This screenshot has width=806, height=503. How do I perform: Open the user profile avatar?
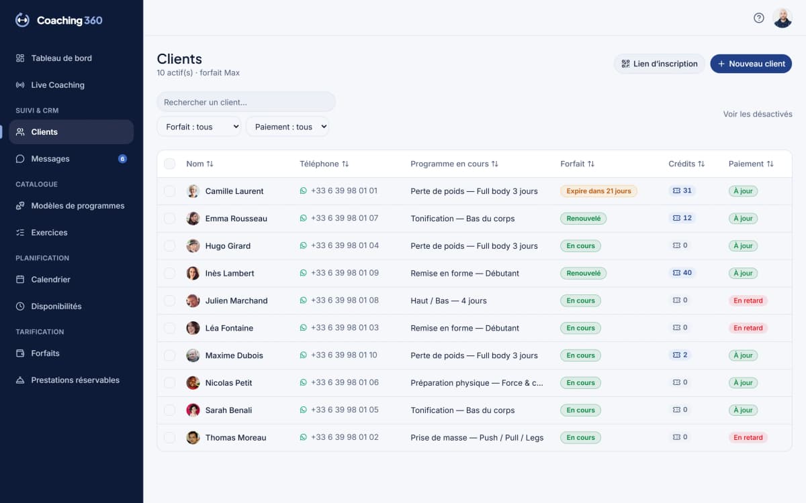782,18
